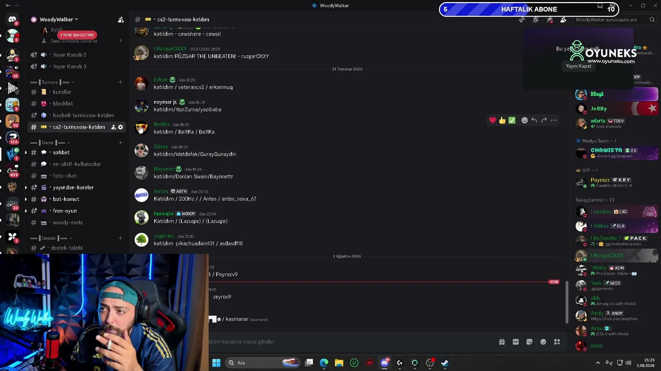The height and width of the screenshot is (371, 661).
Task: Open the foto-chat channel
Action: (x=77, y=176)
